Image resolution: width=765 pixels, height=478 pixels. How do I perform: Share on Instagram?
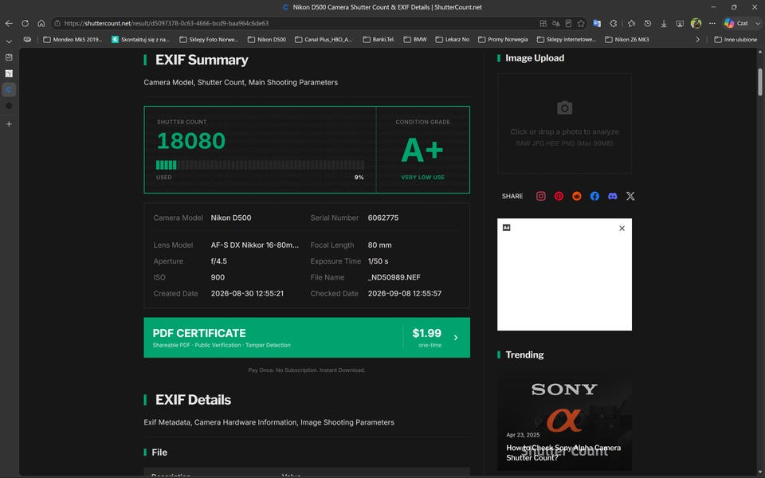[540, 196]
